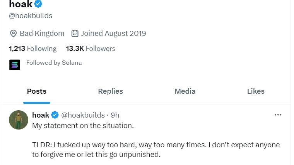Click the Bad Kingdom location text

42,34
